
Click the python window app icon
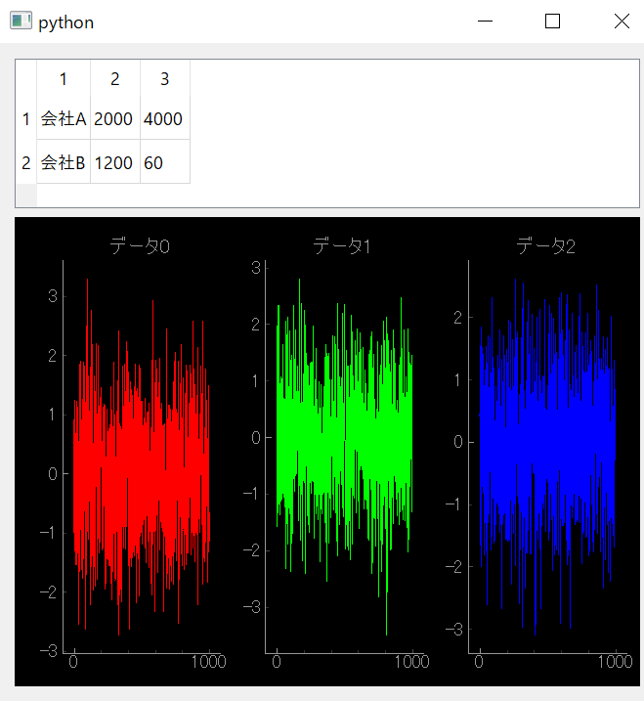[21, 21]
